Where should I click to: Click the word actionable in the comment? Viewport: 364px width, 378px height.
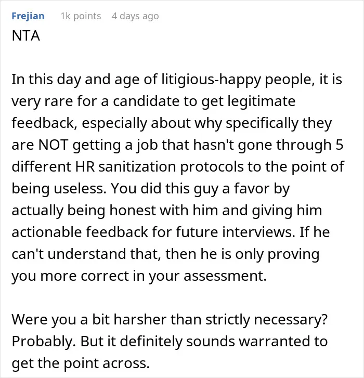click(x=47, y=232)
